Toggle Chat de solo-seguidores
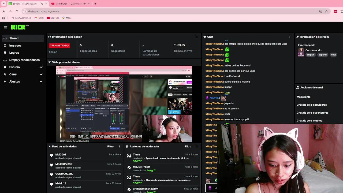343x193 pixels. click(312, 105)
